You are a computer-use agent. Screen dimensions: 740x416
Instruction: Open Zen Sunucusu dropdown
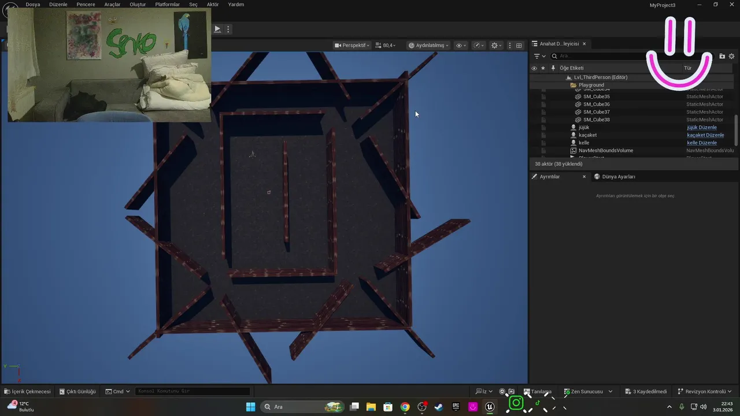[x=588, y=392]
